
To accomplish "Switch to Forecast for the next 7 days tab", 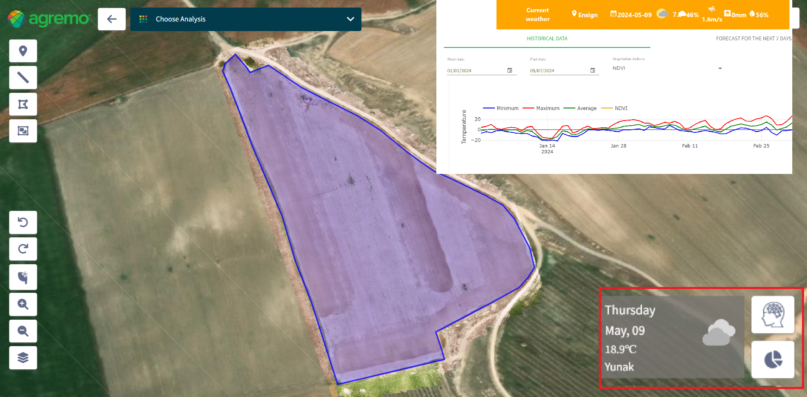I will click(x=754, y=39).
